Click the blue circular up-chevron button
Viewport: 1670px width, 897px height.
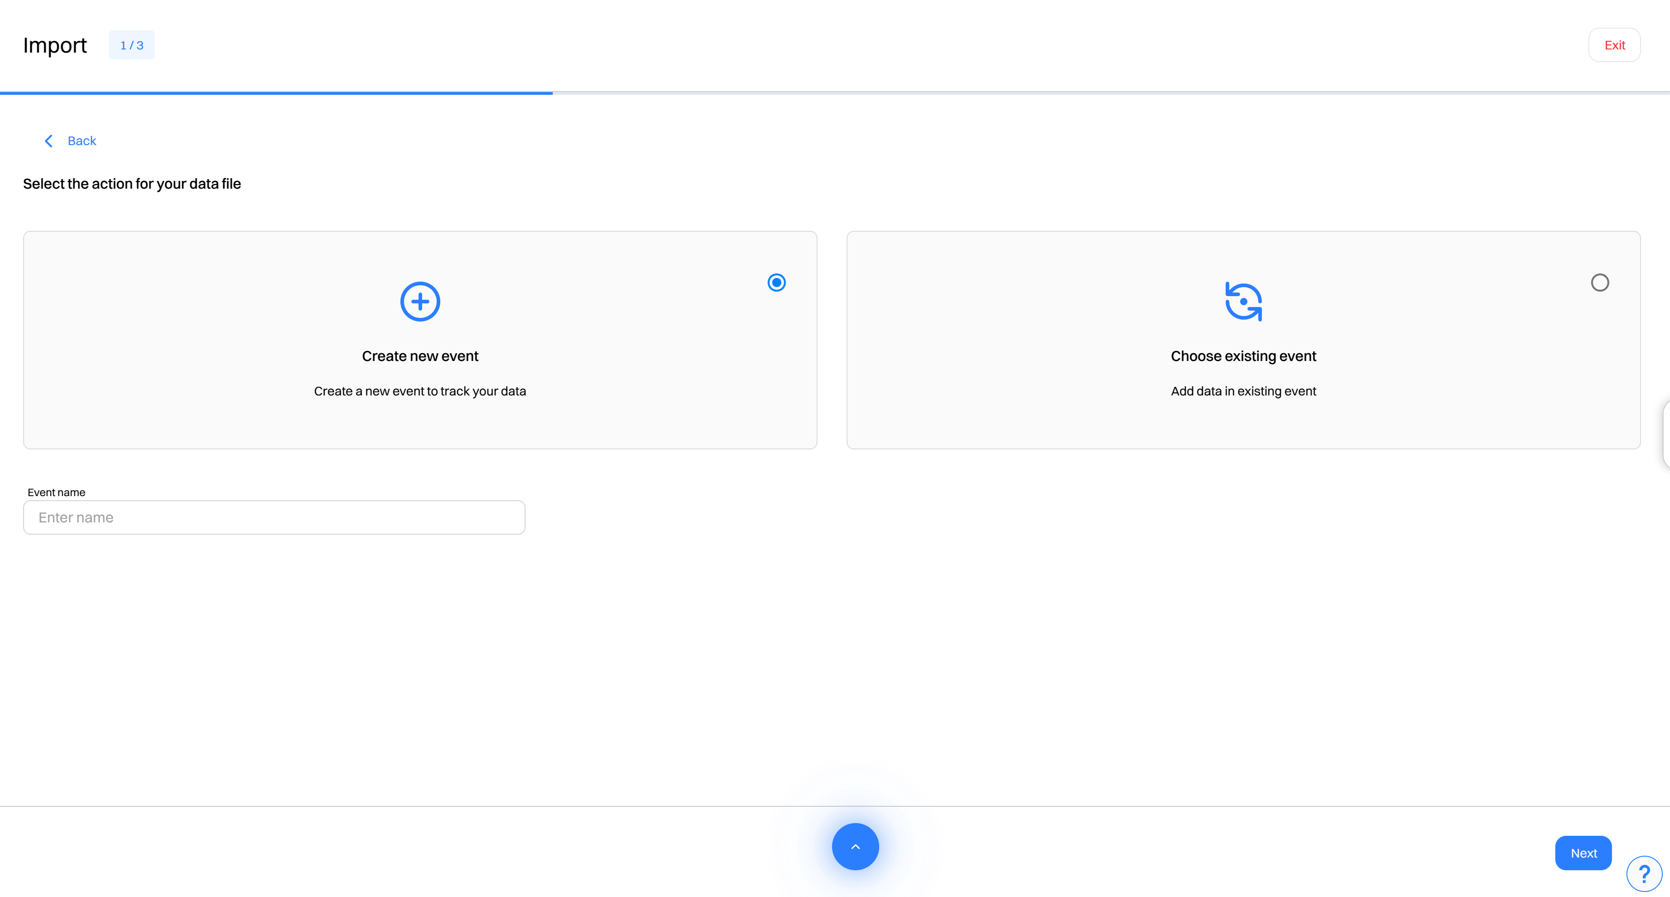(855, 846)
